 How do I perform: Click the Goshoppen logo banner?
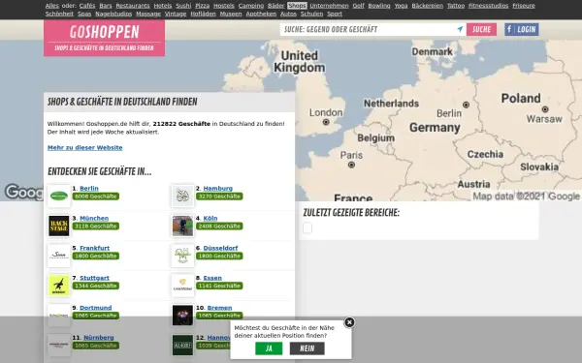[105, 38]
